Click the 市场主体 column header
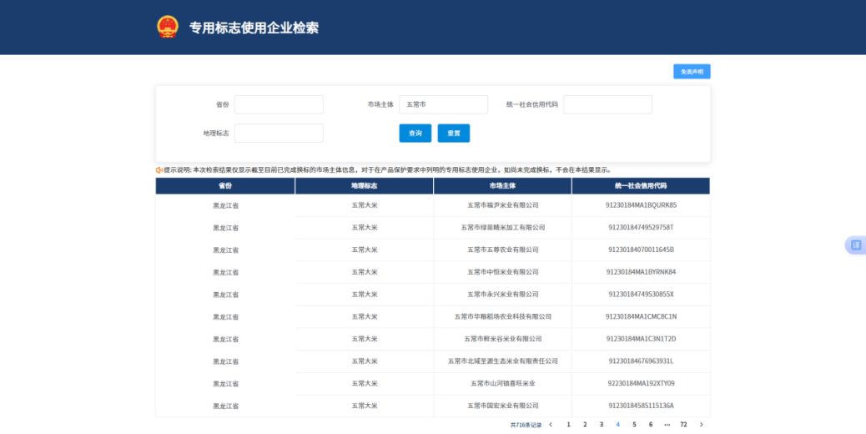Image resolution: width=866 pixels, height=434 pixels. 502,186
